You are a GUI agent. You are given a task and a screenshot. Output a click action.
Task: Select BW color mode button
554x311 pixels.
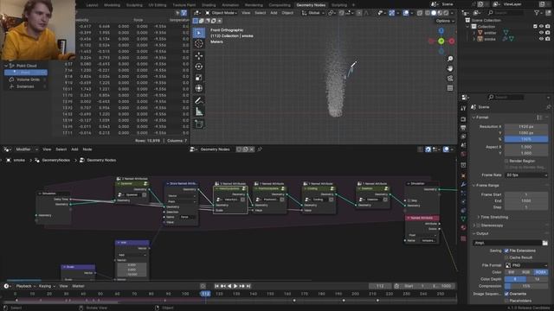(x=512, y=272)
